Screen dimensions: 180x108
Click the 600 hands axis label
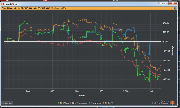point(77,91)
